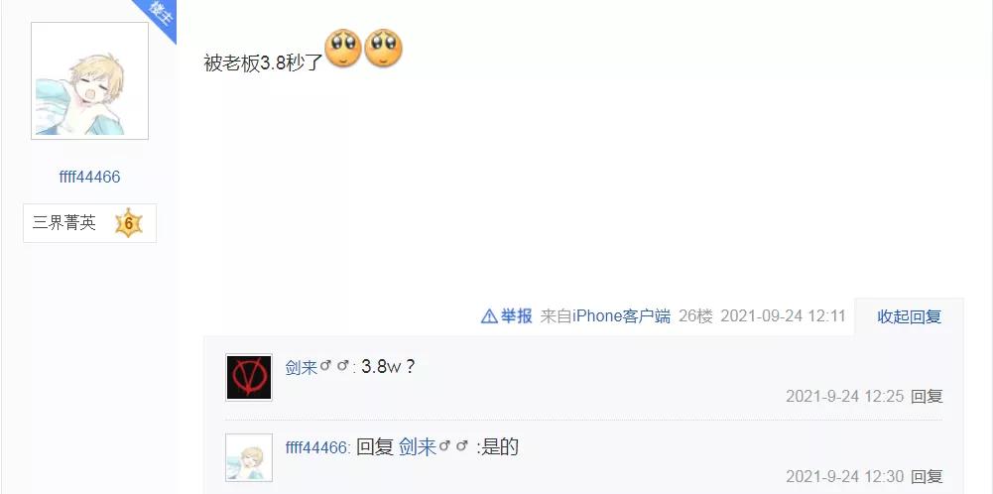
Task: Click the post text 被老板3.8秒了
Action: coord(264,62)
